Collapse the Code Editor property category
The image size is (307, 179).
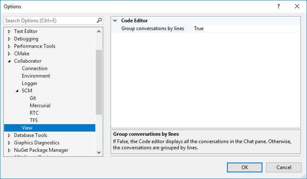[x=115, y=21]
